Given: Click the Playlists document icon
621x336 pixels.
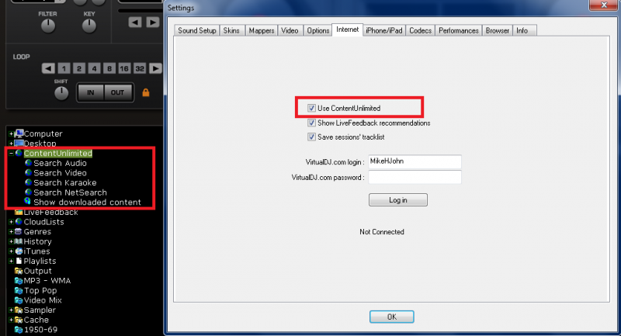Looking at the screenshot, I should [19, 261].
